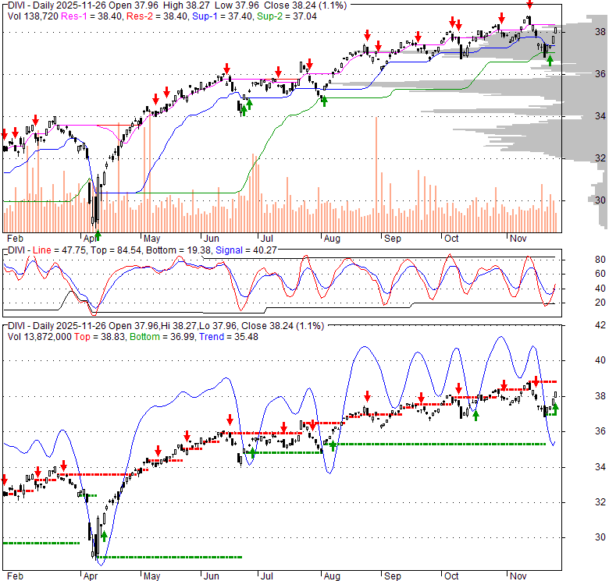Select the Sup-1 = 37.40 support label
The image size is (609, 581).
click(x=223, y=16)
